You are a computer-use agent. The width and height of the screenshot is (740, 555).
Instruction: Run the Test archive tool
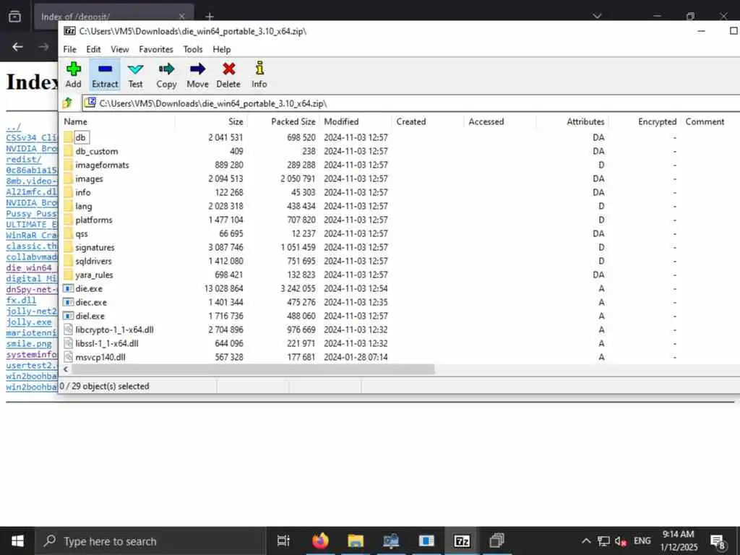[x=135, y=74]
